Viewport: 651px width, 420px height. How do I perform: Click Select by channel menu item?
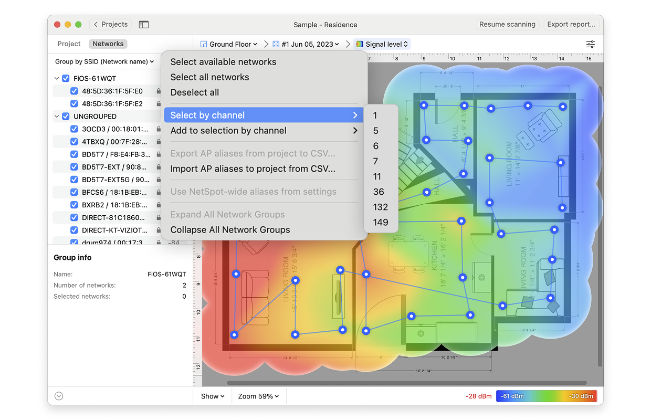click(264, 115)
